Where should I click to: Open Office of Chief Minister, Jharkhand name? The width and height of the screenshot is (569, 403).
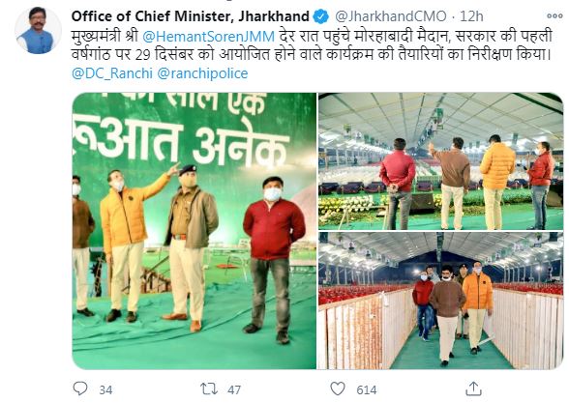[190, 16]
